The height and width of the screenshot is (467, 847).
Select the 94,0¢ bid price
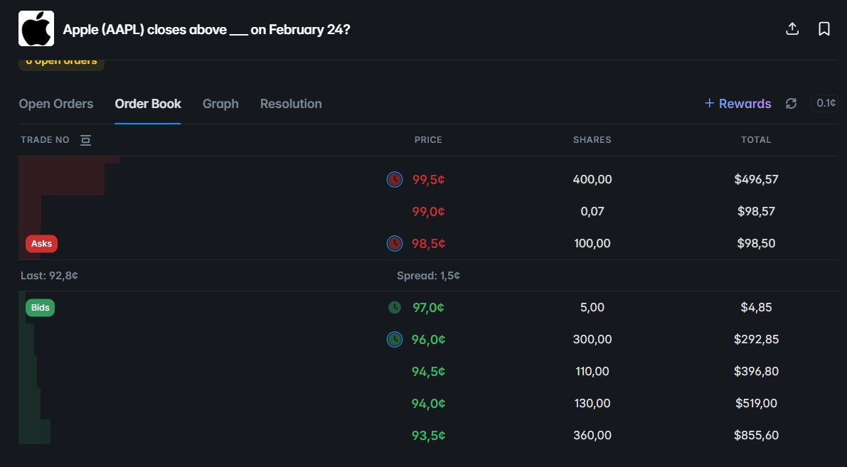(428, 403)
